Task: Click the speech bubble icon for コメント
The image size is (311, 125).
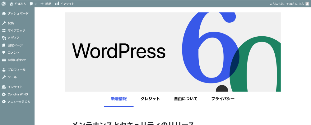Action: pos(4,53)
